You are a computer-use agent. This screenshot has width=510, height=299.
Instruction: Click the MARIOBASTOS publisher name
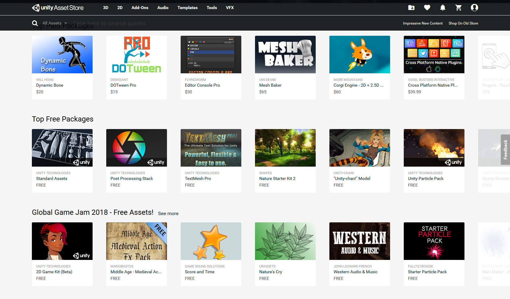(x=122, y=267)
